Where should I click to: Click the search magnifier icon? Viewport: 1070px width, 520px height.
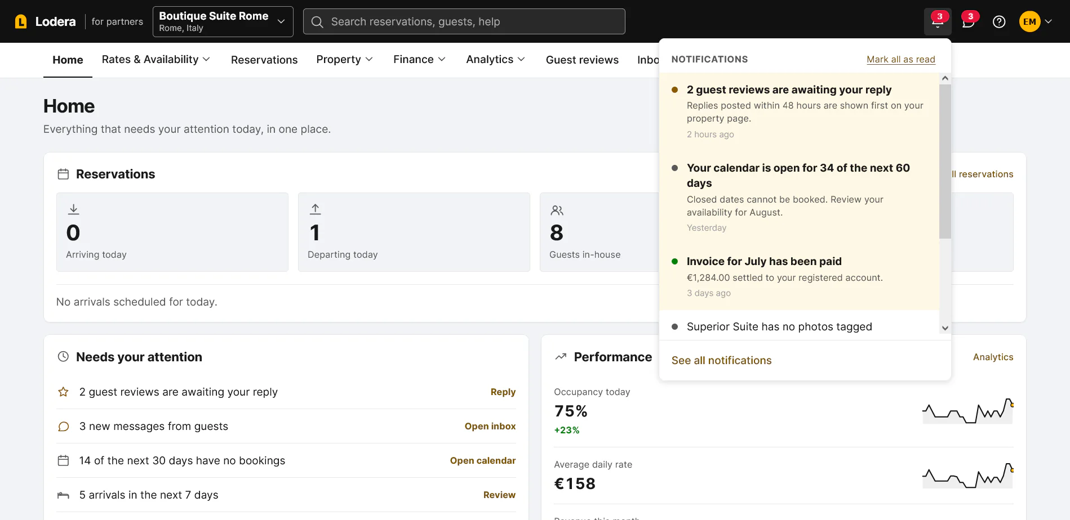coord(317,22)
